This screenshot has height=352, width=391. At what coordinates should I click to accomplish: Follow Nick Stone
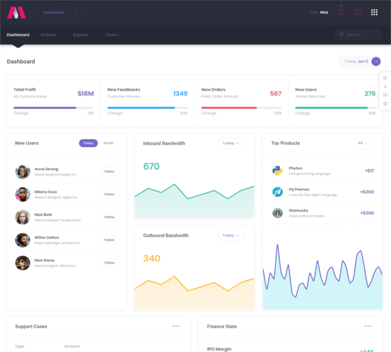coord(109,263)
